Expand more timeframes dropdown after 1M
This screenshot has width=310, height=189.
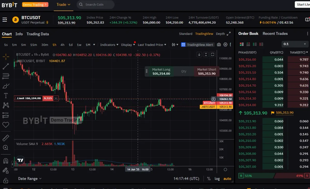[94, 45]
